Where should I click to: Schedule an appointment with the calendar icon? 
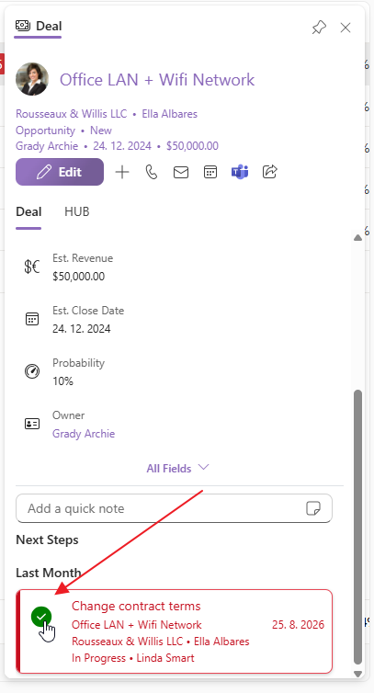click(210, 172)
